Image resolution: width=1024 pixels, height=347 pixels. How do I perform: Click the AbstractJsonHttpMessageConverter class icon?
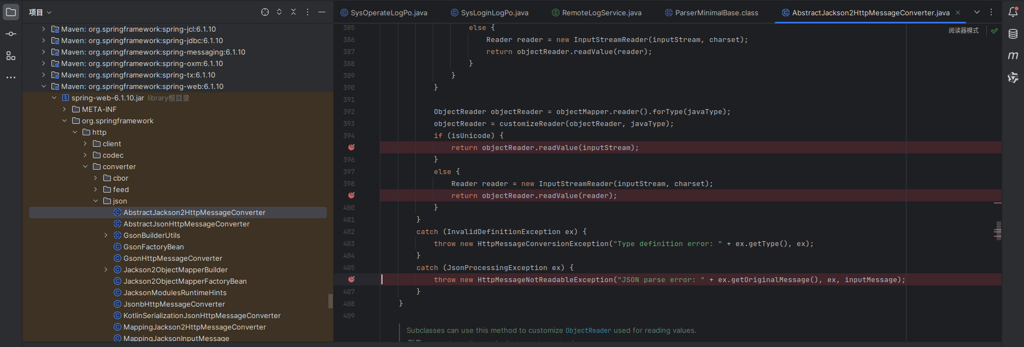click(x=117, y=224)
